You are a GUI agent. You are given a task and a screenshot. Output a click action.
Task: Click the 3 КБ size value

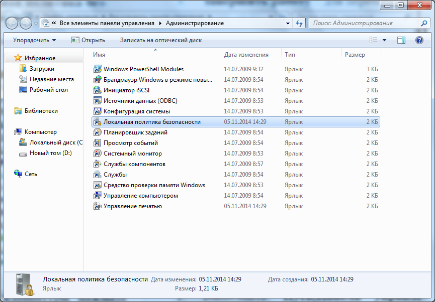tap(372, 69)
